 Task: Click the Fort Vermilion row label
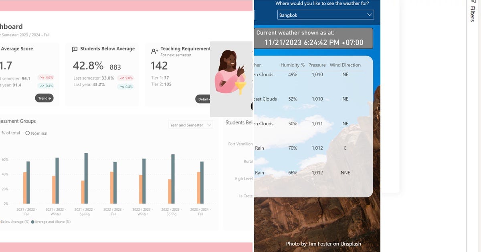tap(240, 144)
